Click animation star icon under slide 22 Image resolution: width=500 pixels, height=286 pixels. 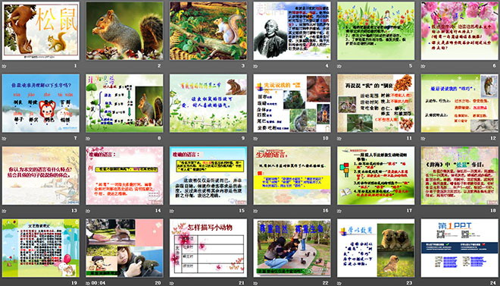coord(255,283)
